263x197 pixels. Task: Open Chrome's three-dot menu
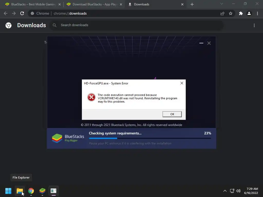coord(257,13)
